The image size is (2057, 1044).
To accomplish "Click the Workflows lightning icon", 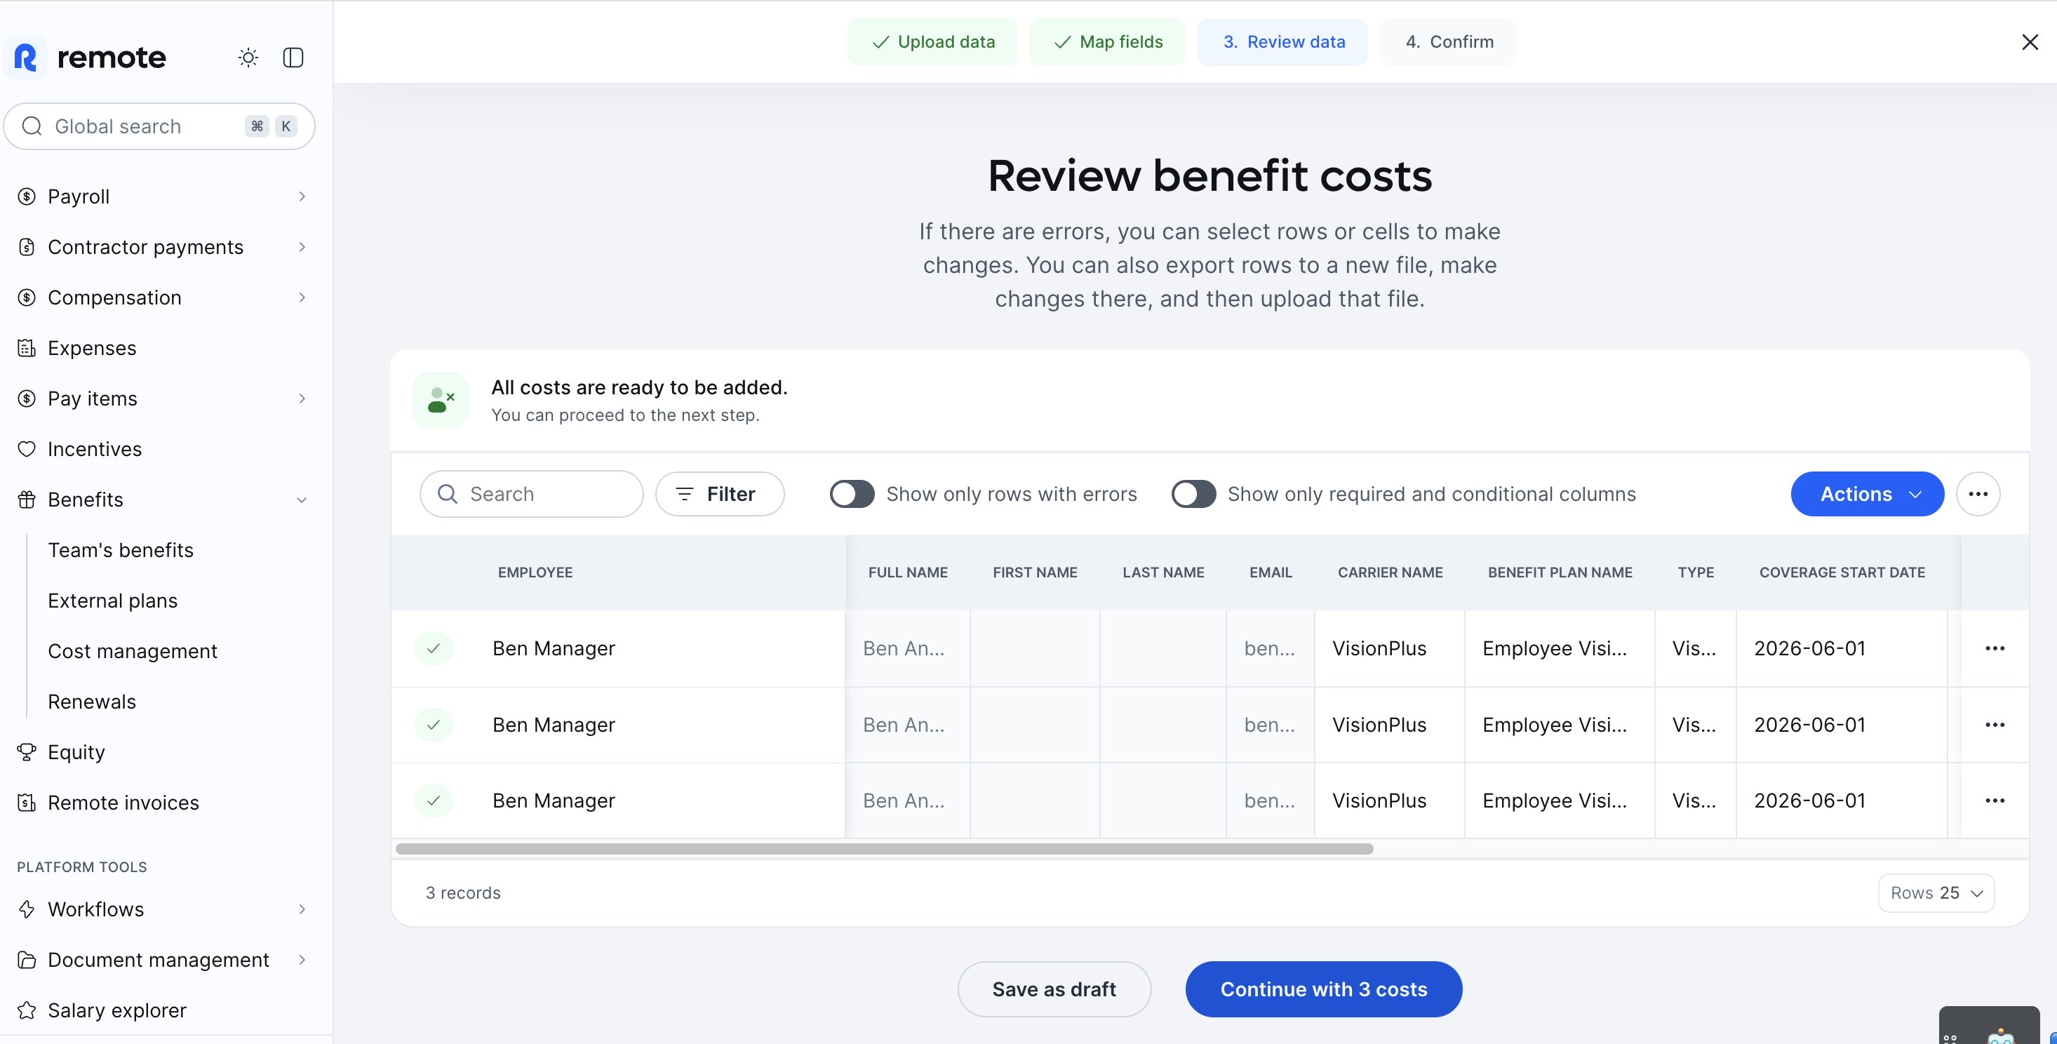I will point(27,909).
